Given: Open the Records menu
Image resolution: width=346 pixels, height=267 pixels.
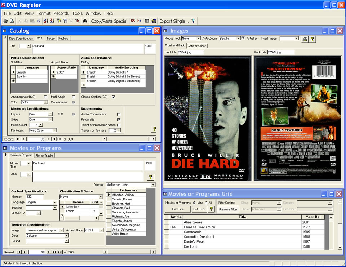Looking at the screenshot, I should (x=61, y=13).
